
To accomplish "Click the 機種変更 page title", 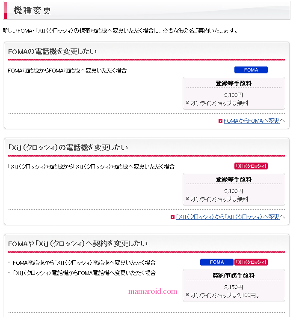I will pos(33,11).
